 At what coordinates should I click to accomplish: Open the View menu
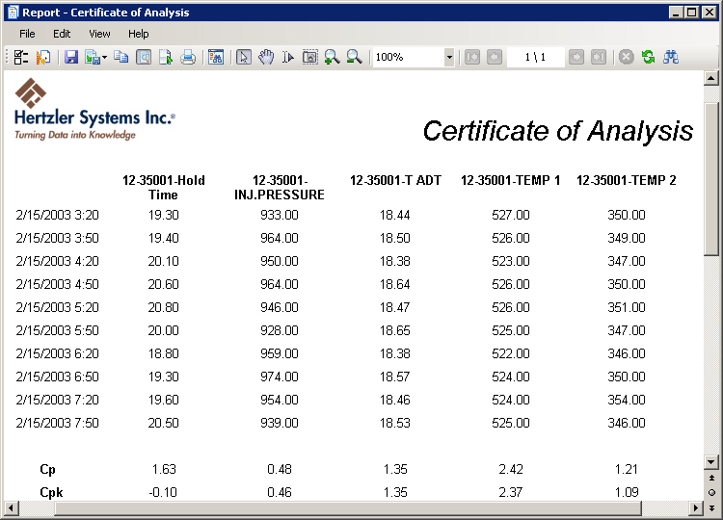(x=99, y=34)
